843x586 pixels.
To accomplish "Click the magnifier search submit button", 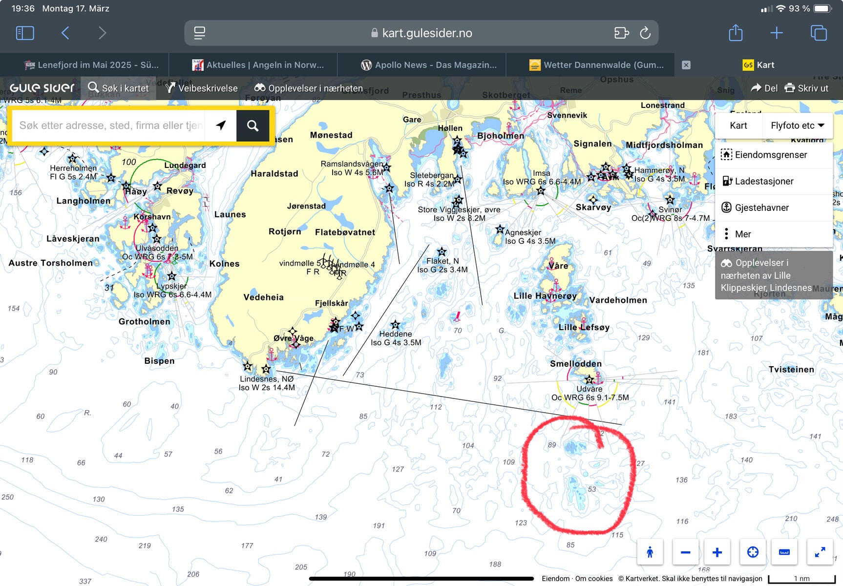I will pyautogui.click(x=253, y=126).
